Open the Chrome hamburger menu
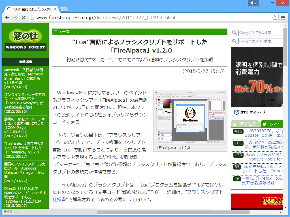The width and height of the screenshot is (290, 217). 283,18
